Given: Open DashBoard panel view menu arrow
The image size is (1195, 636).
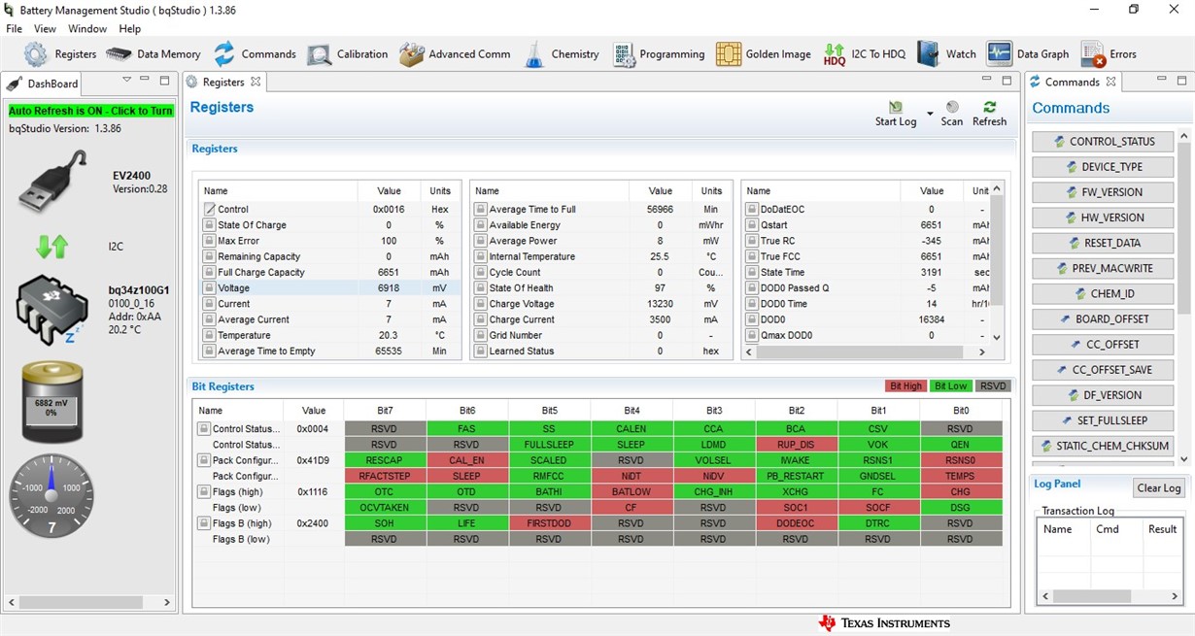Looking at the screenshot, I should pyautogui.click(x=126, y=81).
